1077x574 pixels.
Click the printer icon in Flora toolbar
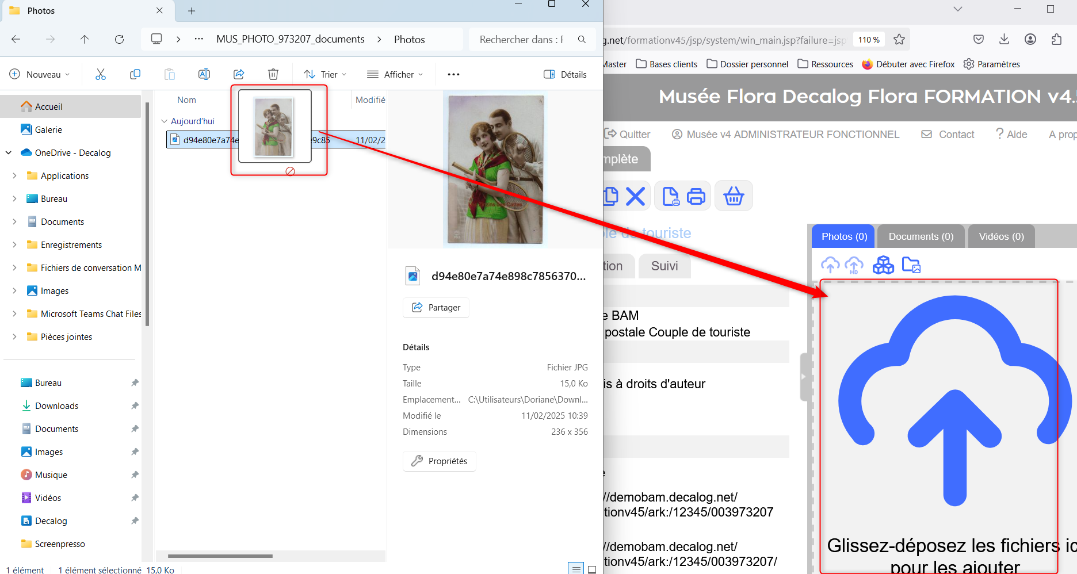coord(696,196)
